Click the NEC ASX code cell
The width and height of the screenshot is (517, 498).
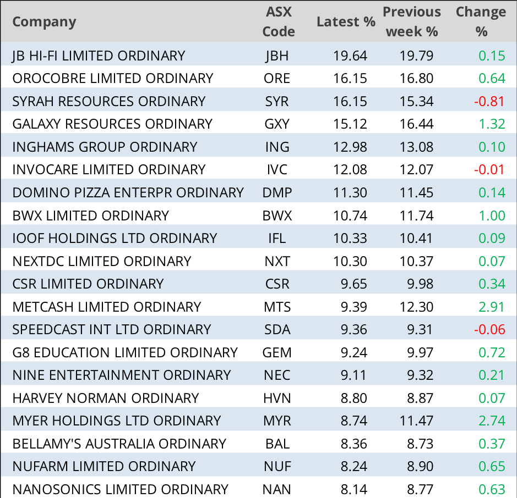point(277,375)
